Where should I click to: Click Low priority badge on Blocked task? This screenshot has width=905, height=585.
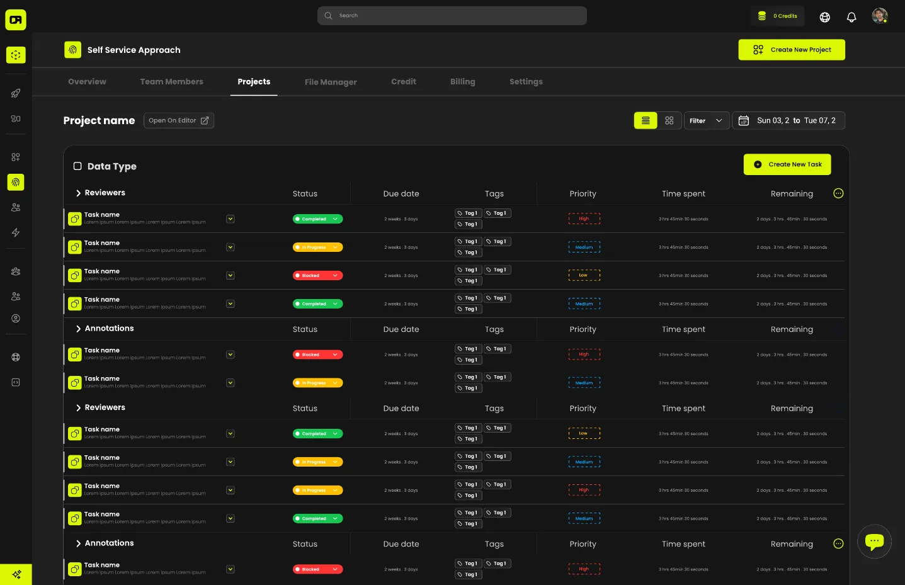point(584,275)
